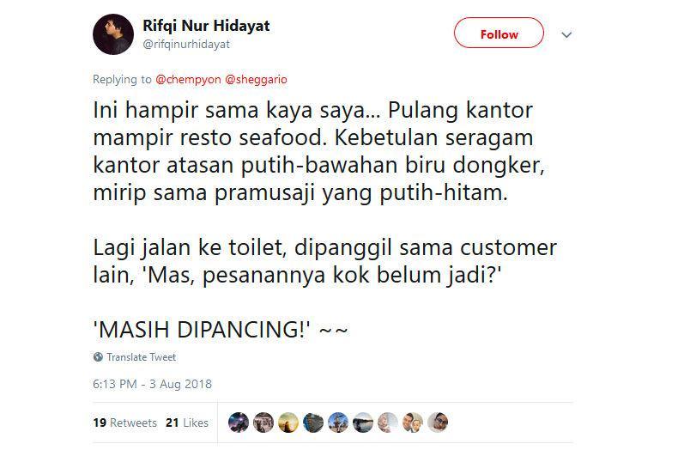Click the Translate Tweet link

[x=142, y=357]
